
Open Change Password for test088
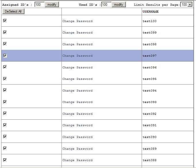pyautogui.click(x=78, y=160)
